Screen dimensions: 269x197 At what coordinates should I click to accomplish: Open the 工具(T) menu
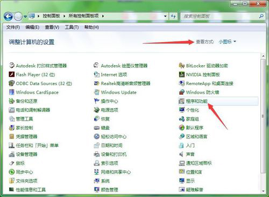click(72, 27)
